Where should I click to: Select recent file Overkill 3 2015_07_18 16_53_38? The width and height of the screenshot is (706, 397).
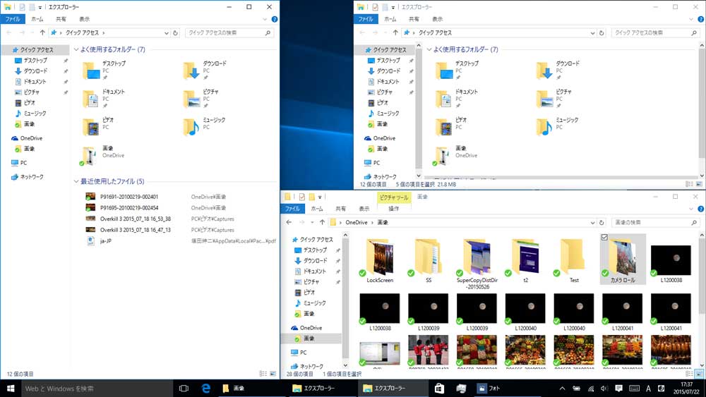(x=135, y=219)
